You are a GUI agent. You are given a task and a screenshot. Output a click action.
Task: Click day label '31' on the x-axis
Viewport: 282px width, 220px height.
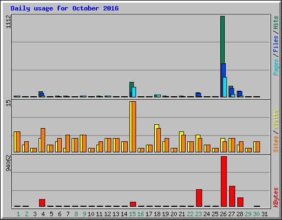pos(264,214)
